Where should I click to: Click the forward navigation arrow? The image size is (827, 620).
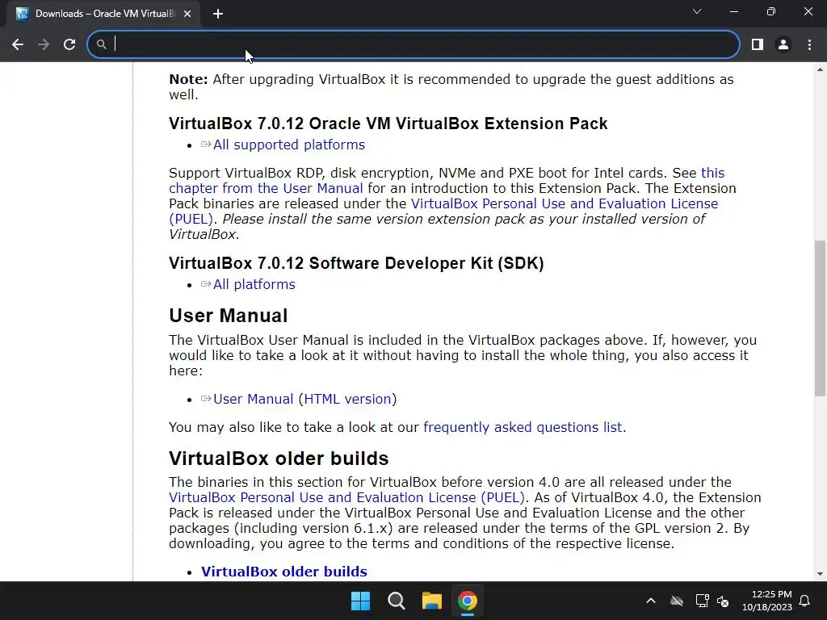click(x=44, y=45)
